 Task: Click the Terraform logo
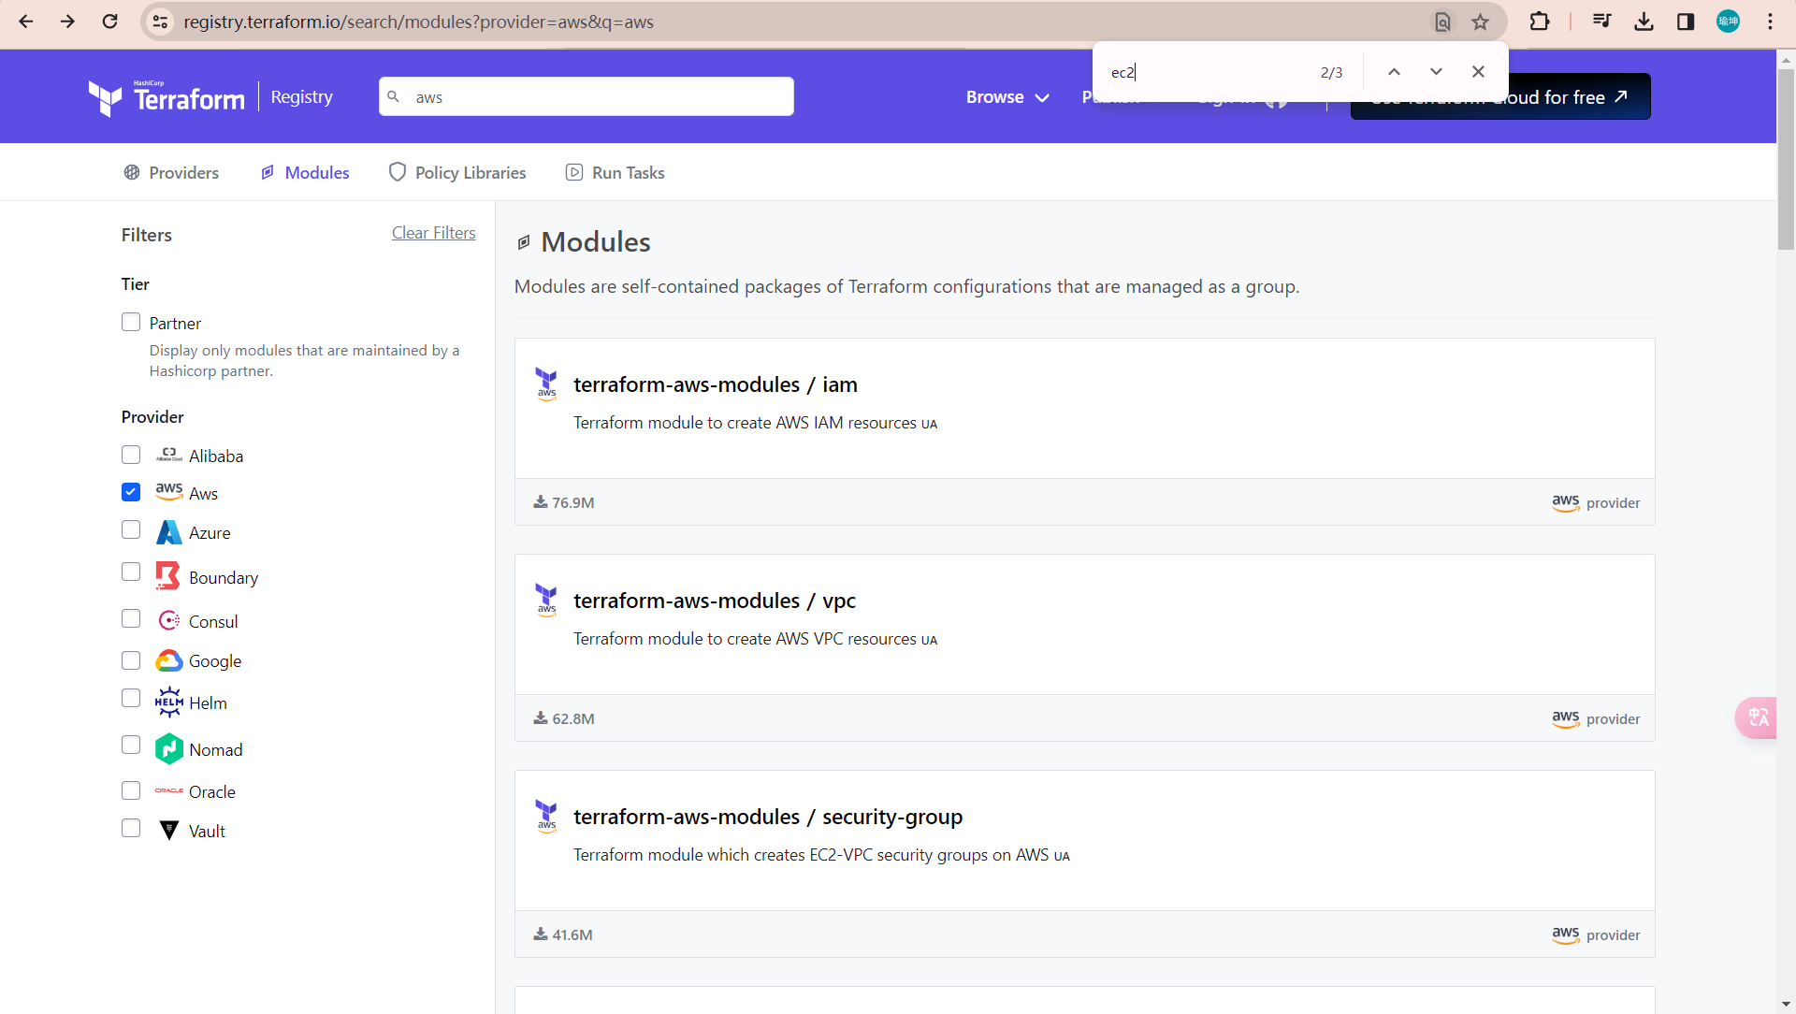click(x=167, y=97)
